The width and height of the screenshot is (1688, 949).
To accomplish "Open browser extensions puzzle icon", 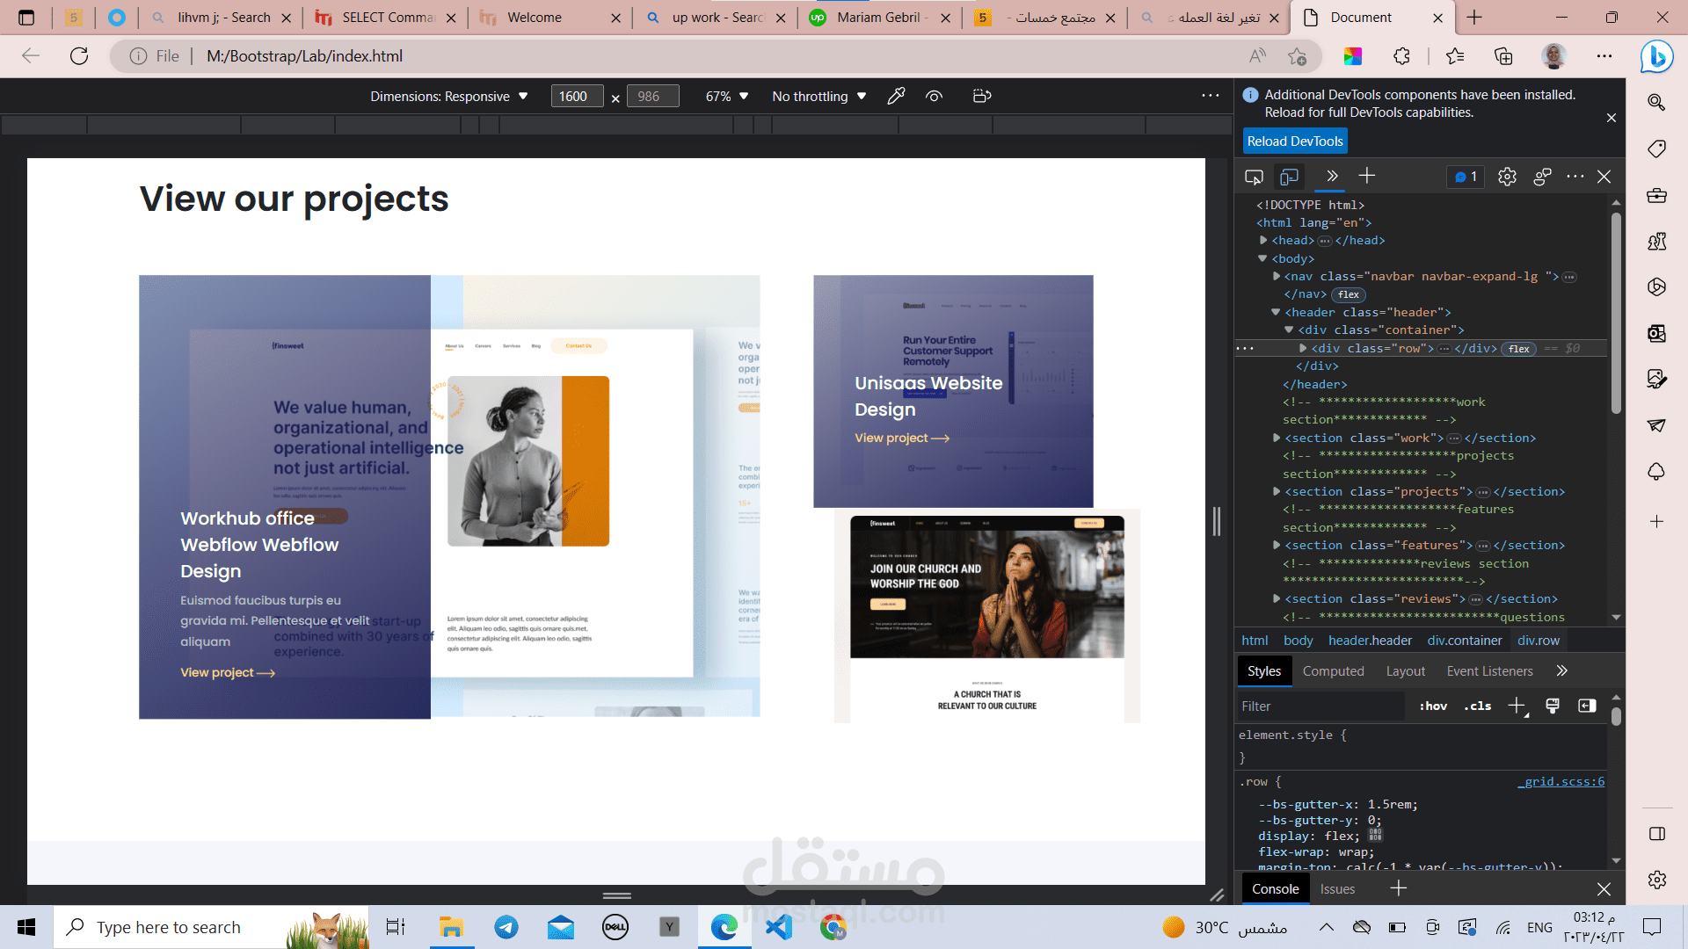I will tap(1401, 56).
